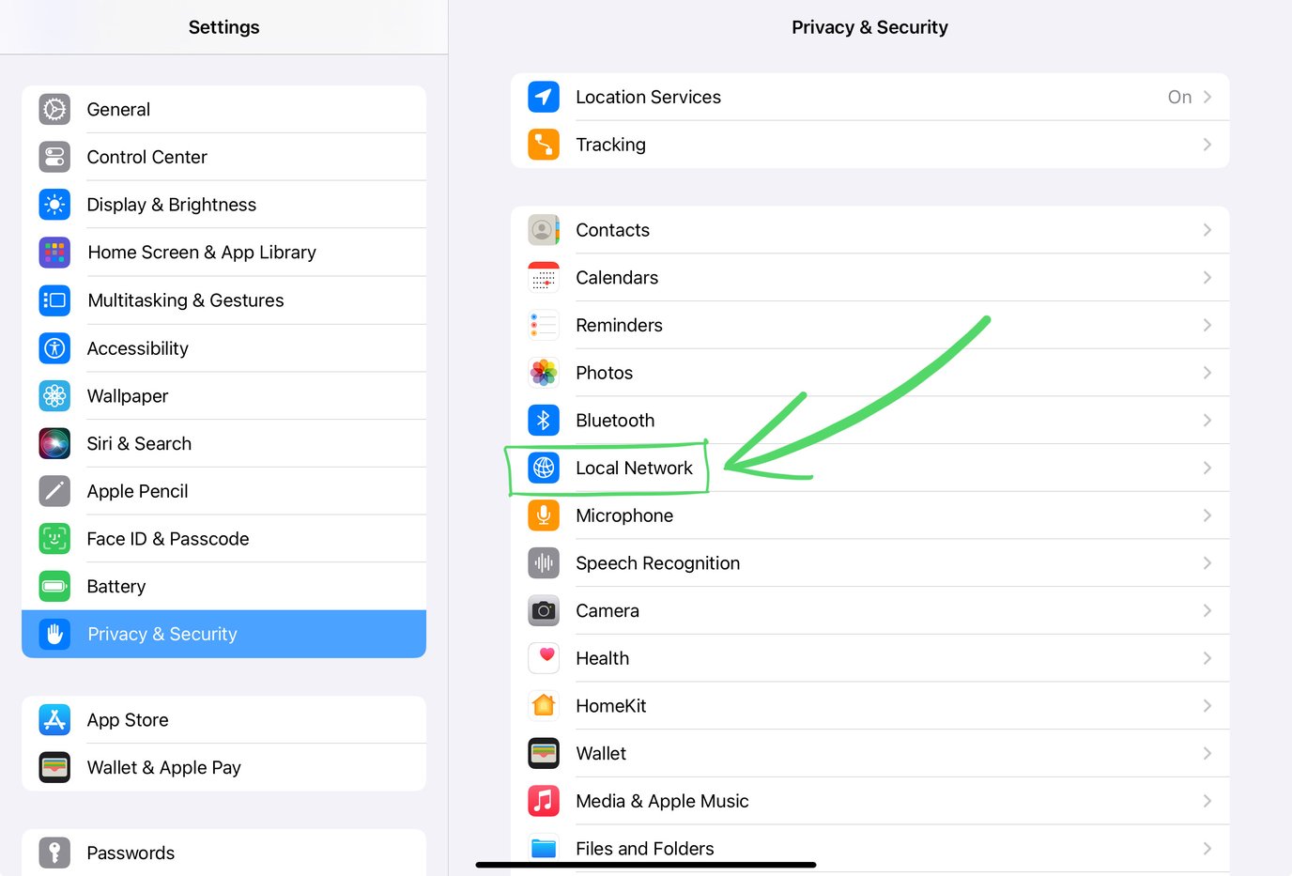
Task: Open the Speech Recognition chevron
Action: [1207, 562]
